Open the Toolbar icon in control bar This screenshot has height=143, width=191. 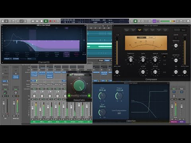tap(14, 21)
